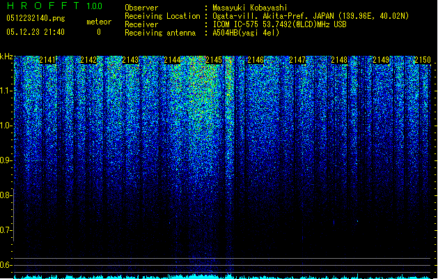Click the 0.8 frequency axis label

pos(6,195)
